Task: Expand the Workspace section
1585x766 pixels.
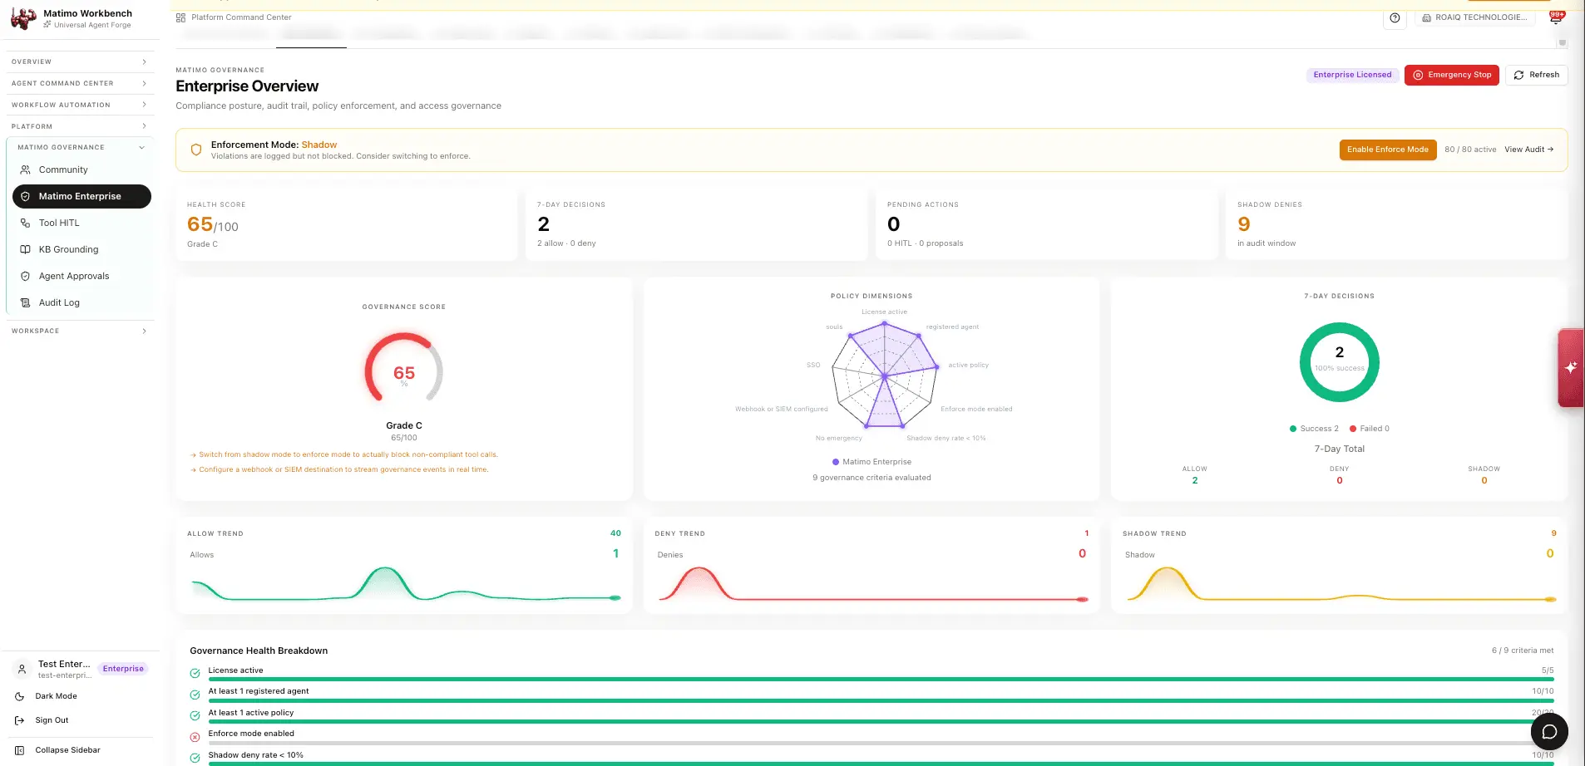Action: point(80,331)
